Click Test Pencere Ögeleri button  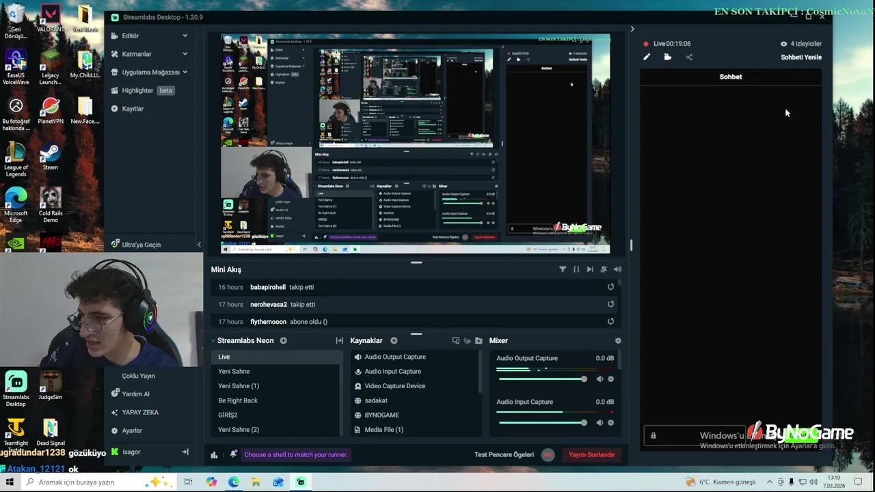point(504,454)
